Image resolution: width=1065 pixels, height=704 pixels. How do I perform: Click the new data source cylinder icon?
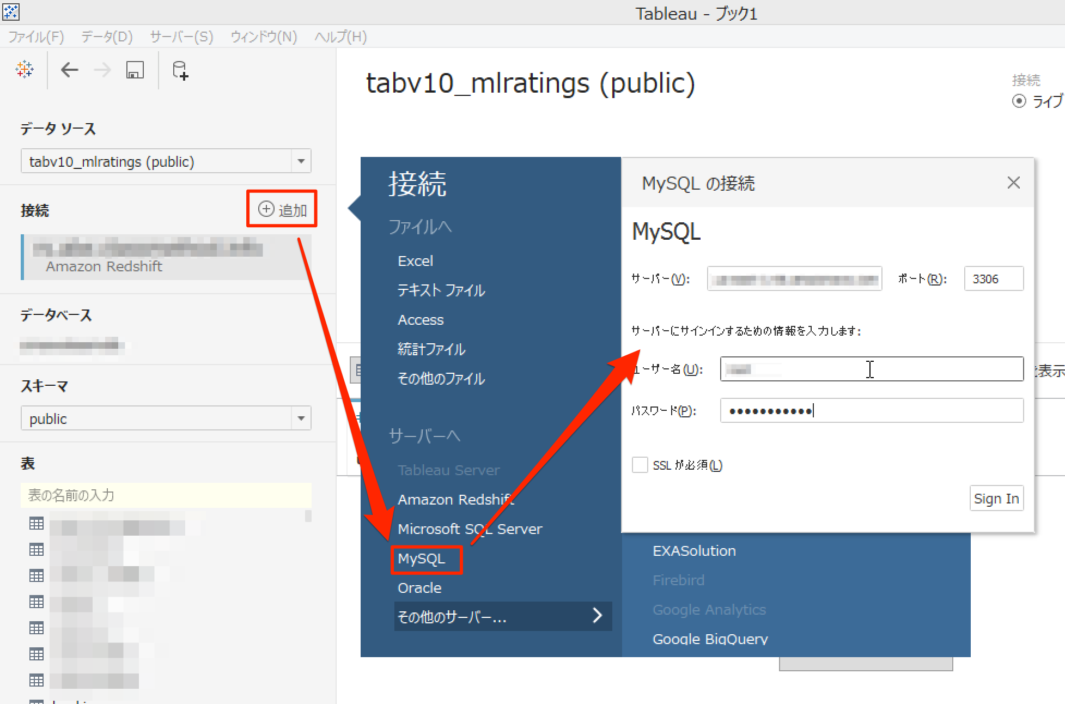coord(179,70)
